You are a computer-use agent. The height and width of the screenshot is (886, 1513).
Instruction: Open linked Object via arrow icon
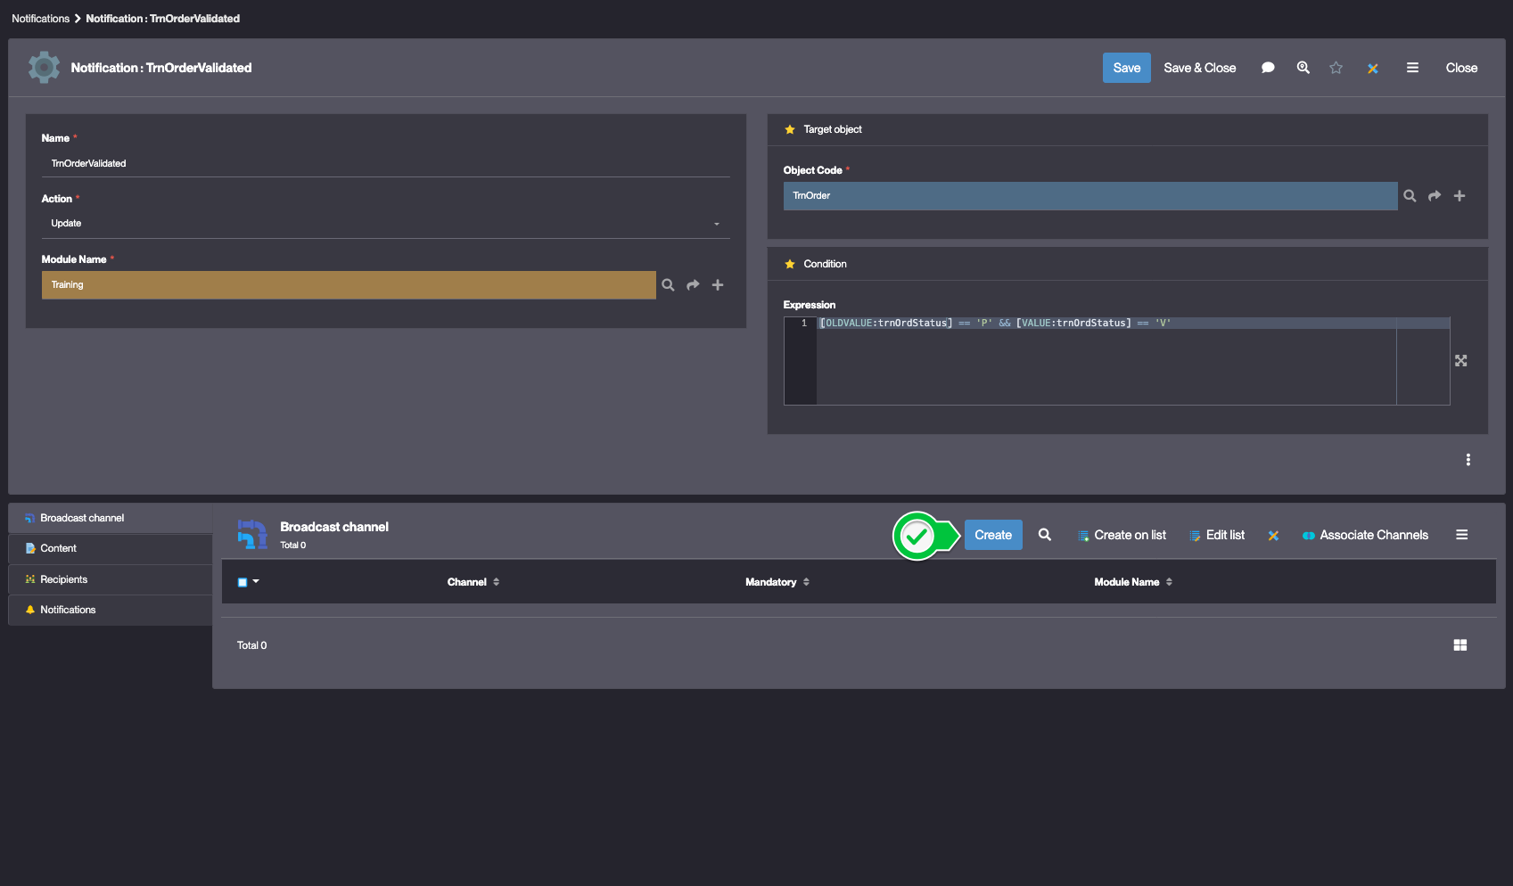[x=1435, y=196]
